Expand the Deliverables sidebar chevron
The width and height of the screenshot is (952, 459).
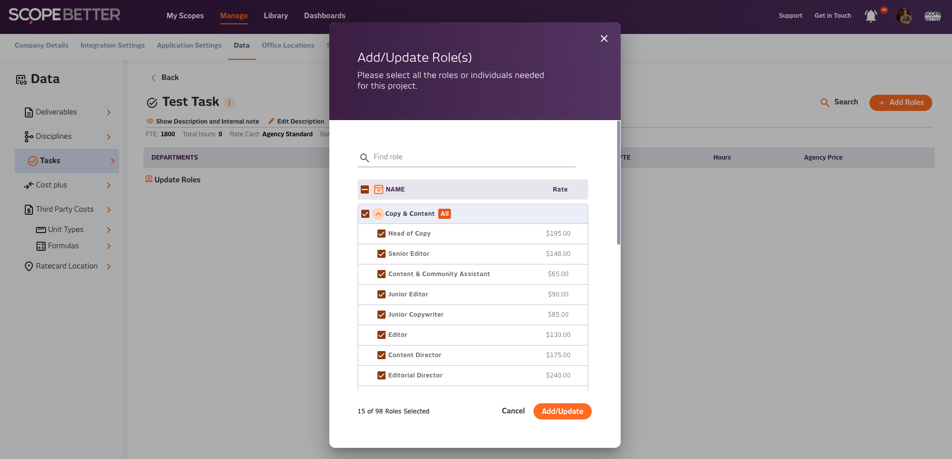tap(108, 112)
